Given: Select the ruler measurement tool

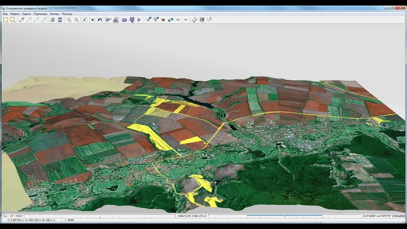Looking at the screenshot, I should [195, 20].
